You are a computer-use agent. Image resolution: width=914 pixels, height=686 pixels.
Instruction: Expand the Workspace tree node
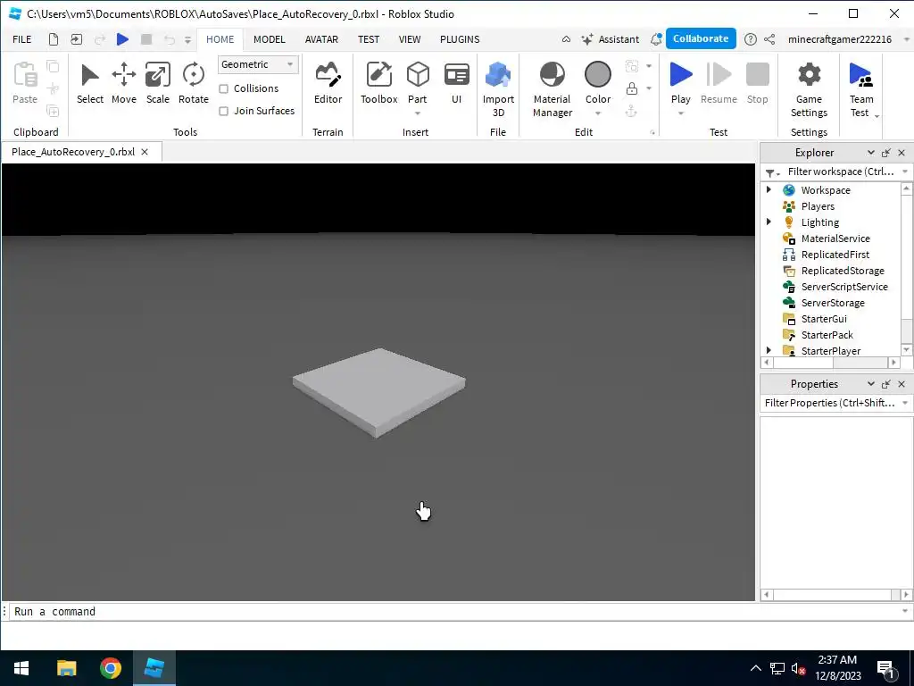pos(769,189)
